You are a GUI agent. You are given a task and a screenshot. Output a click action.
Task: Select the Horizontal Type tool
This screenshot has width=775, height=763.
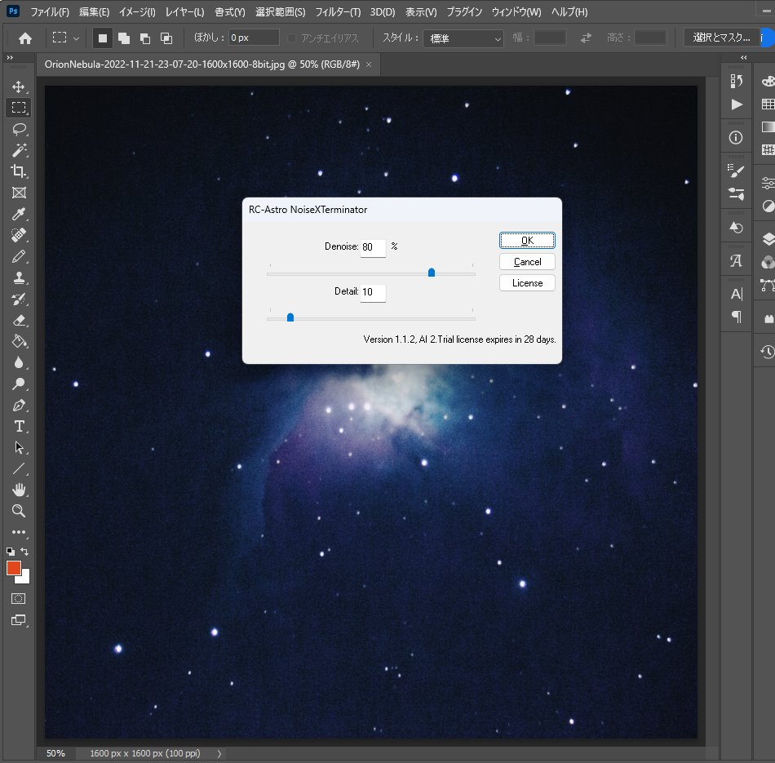[19, 426]
